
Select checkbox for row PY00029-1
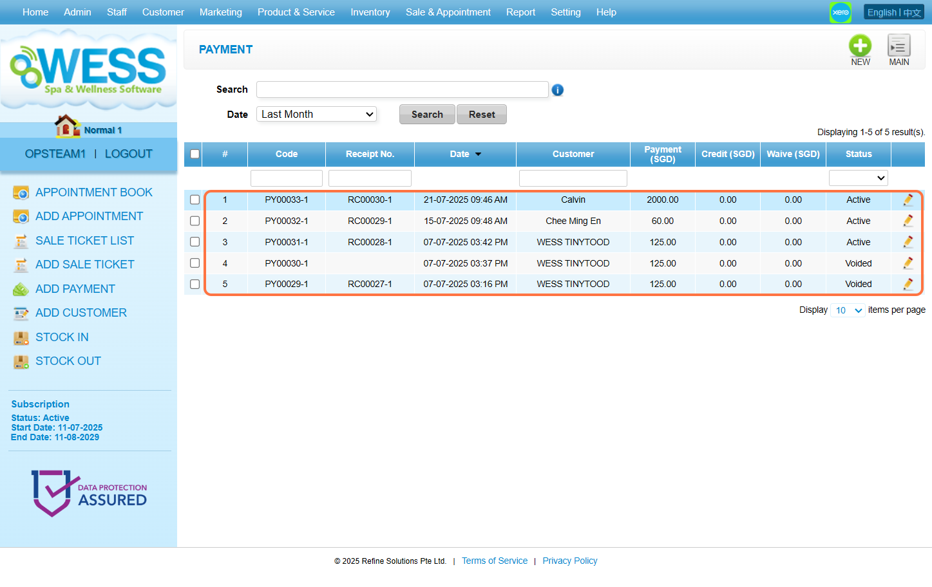195,284
